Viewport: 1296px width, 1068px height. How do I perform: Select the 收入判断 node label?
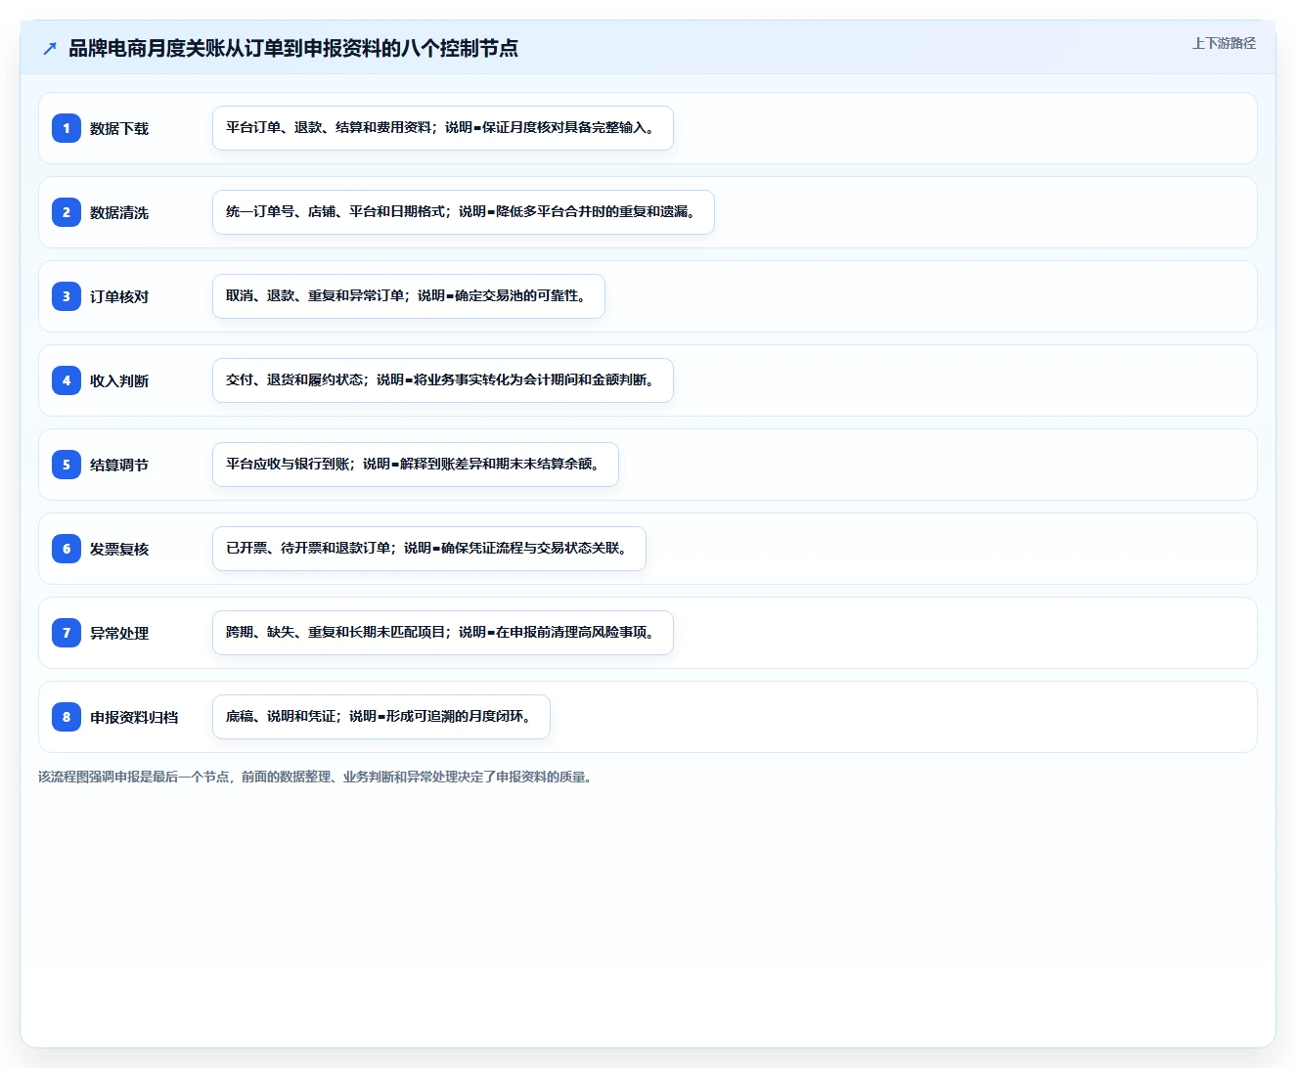[119, 380]
